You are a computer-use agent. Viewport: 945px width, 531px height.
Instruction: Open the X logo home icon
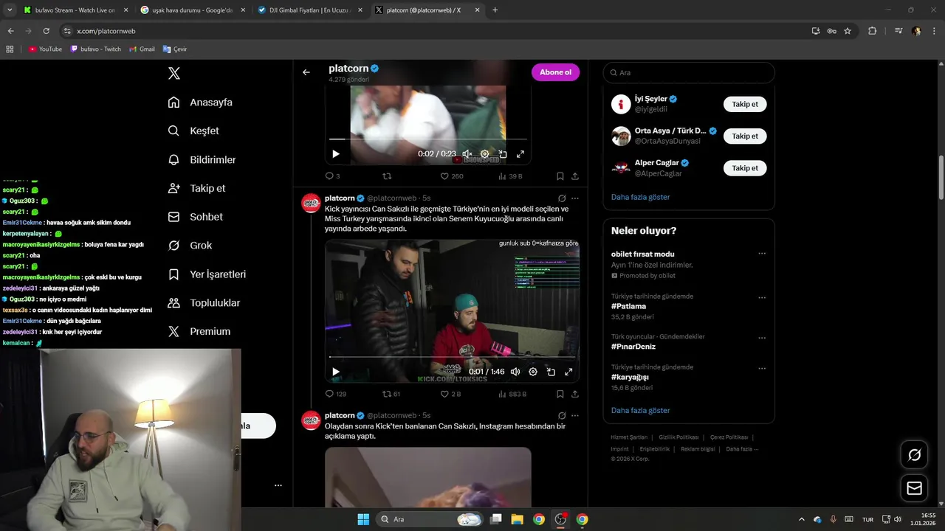point(174,73)
